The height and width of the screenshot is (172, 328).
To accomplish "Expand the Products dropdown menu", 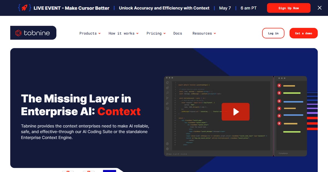I will point(90,33).
